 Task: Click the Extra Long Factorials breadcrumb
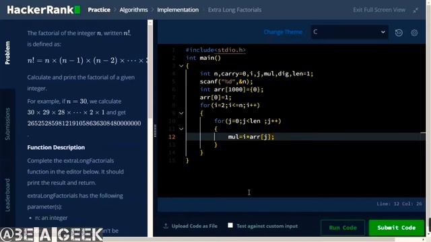click(x=234, y=10)
